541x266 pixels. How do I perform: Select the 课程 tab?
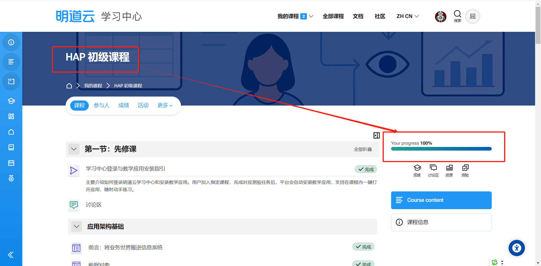[79, 105]
